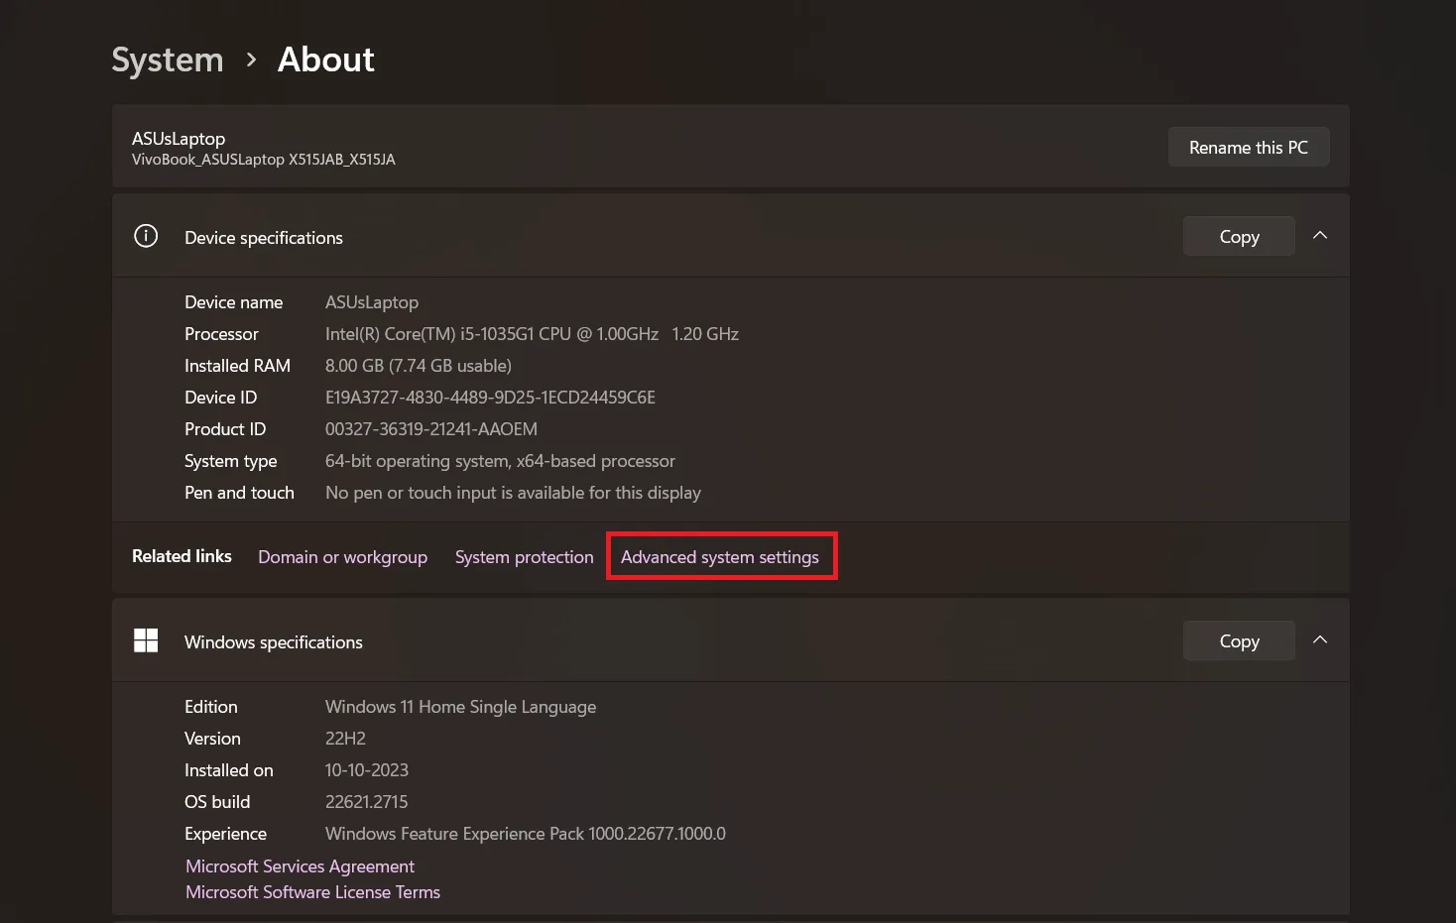Select PC name ASUsLaptop at top card
The width and height of the screenshot is (1456, 923).
pos(179,139)
